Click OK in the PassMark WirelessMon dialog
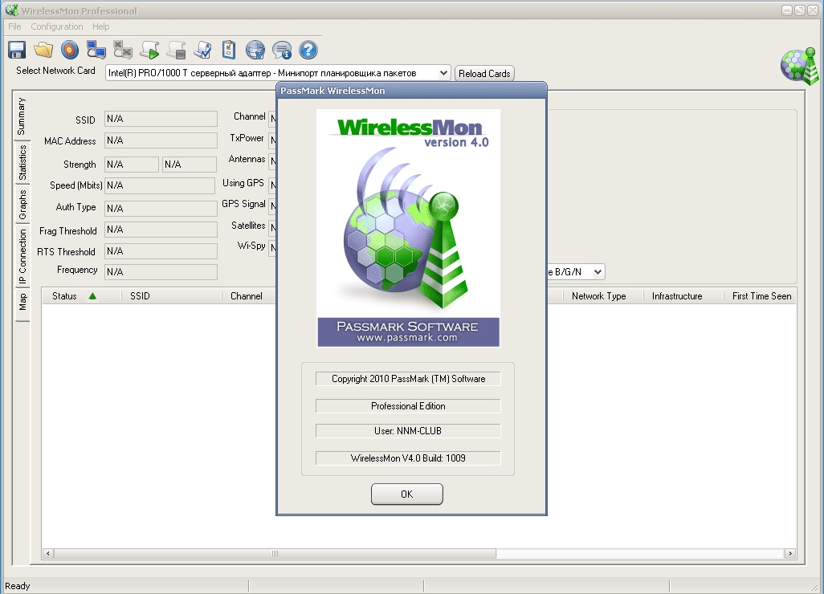The height and width of the screenshot is (594, 824). pos(406,494)
